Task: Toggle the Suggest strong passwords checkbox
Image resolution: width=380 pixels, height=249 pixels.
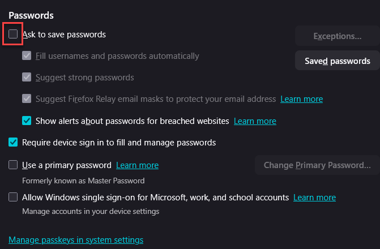Action: tap(27, 77)
